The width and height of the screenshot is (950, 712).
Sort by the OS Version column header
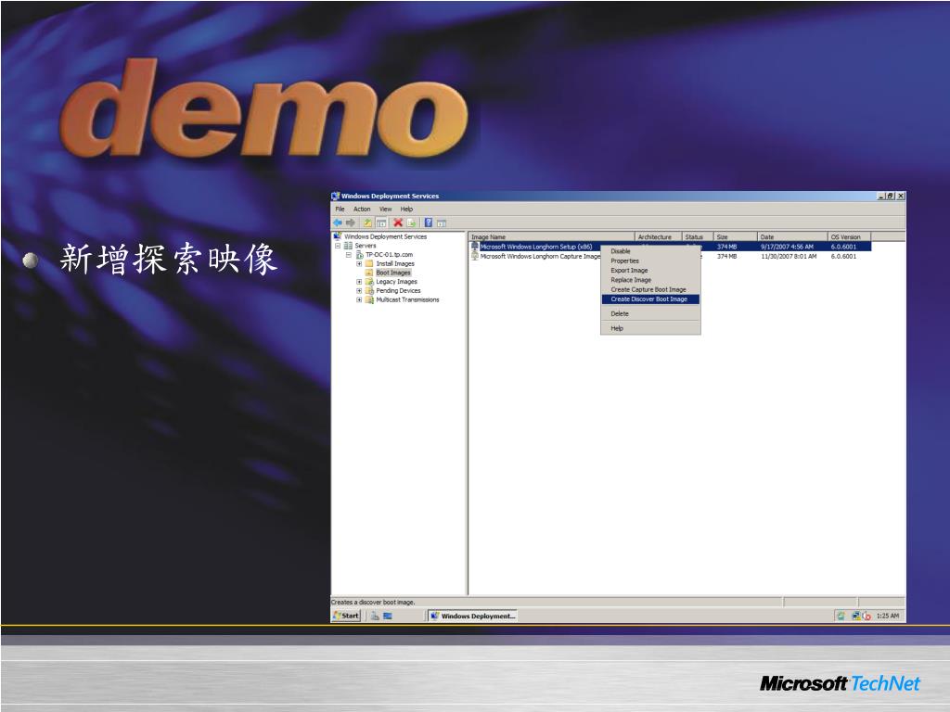(x=850, y=236)
